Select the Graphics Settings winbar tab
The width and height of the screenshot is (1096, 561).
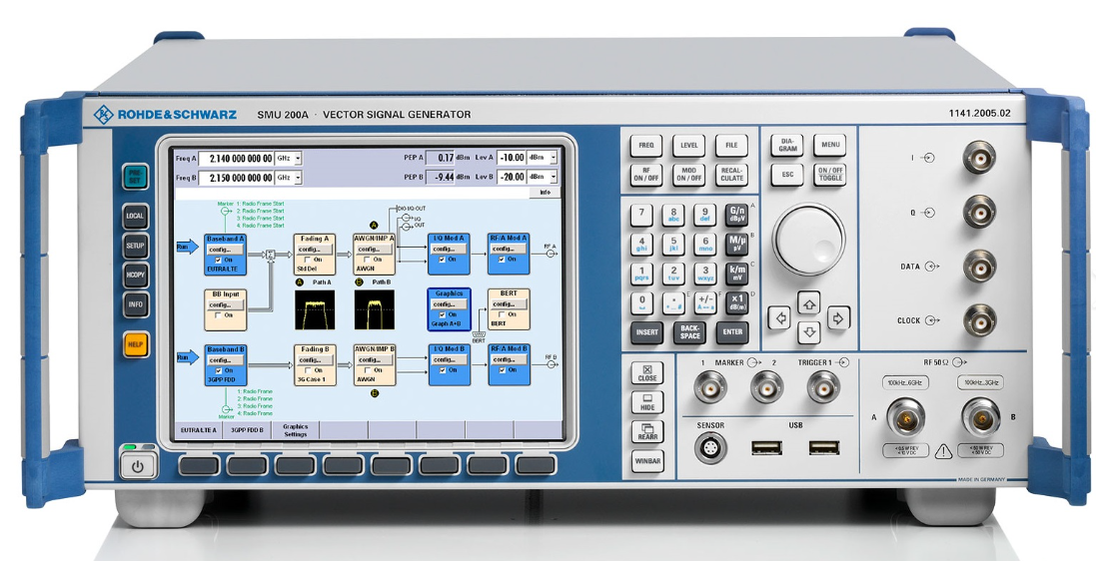coord(295,430)
